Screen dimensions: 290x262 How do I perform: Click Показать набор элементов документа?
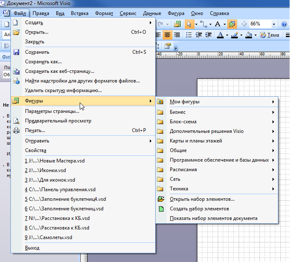(x=217, y=218)
